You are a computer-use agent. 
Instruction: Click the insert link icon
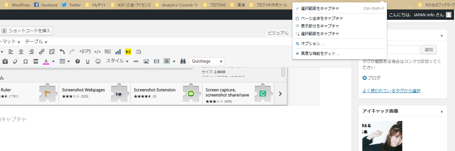[42, 52]
